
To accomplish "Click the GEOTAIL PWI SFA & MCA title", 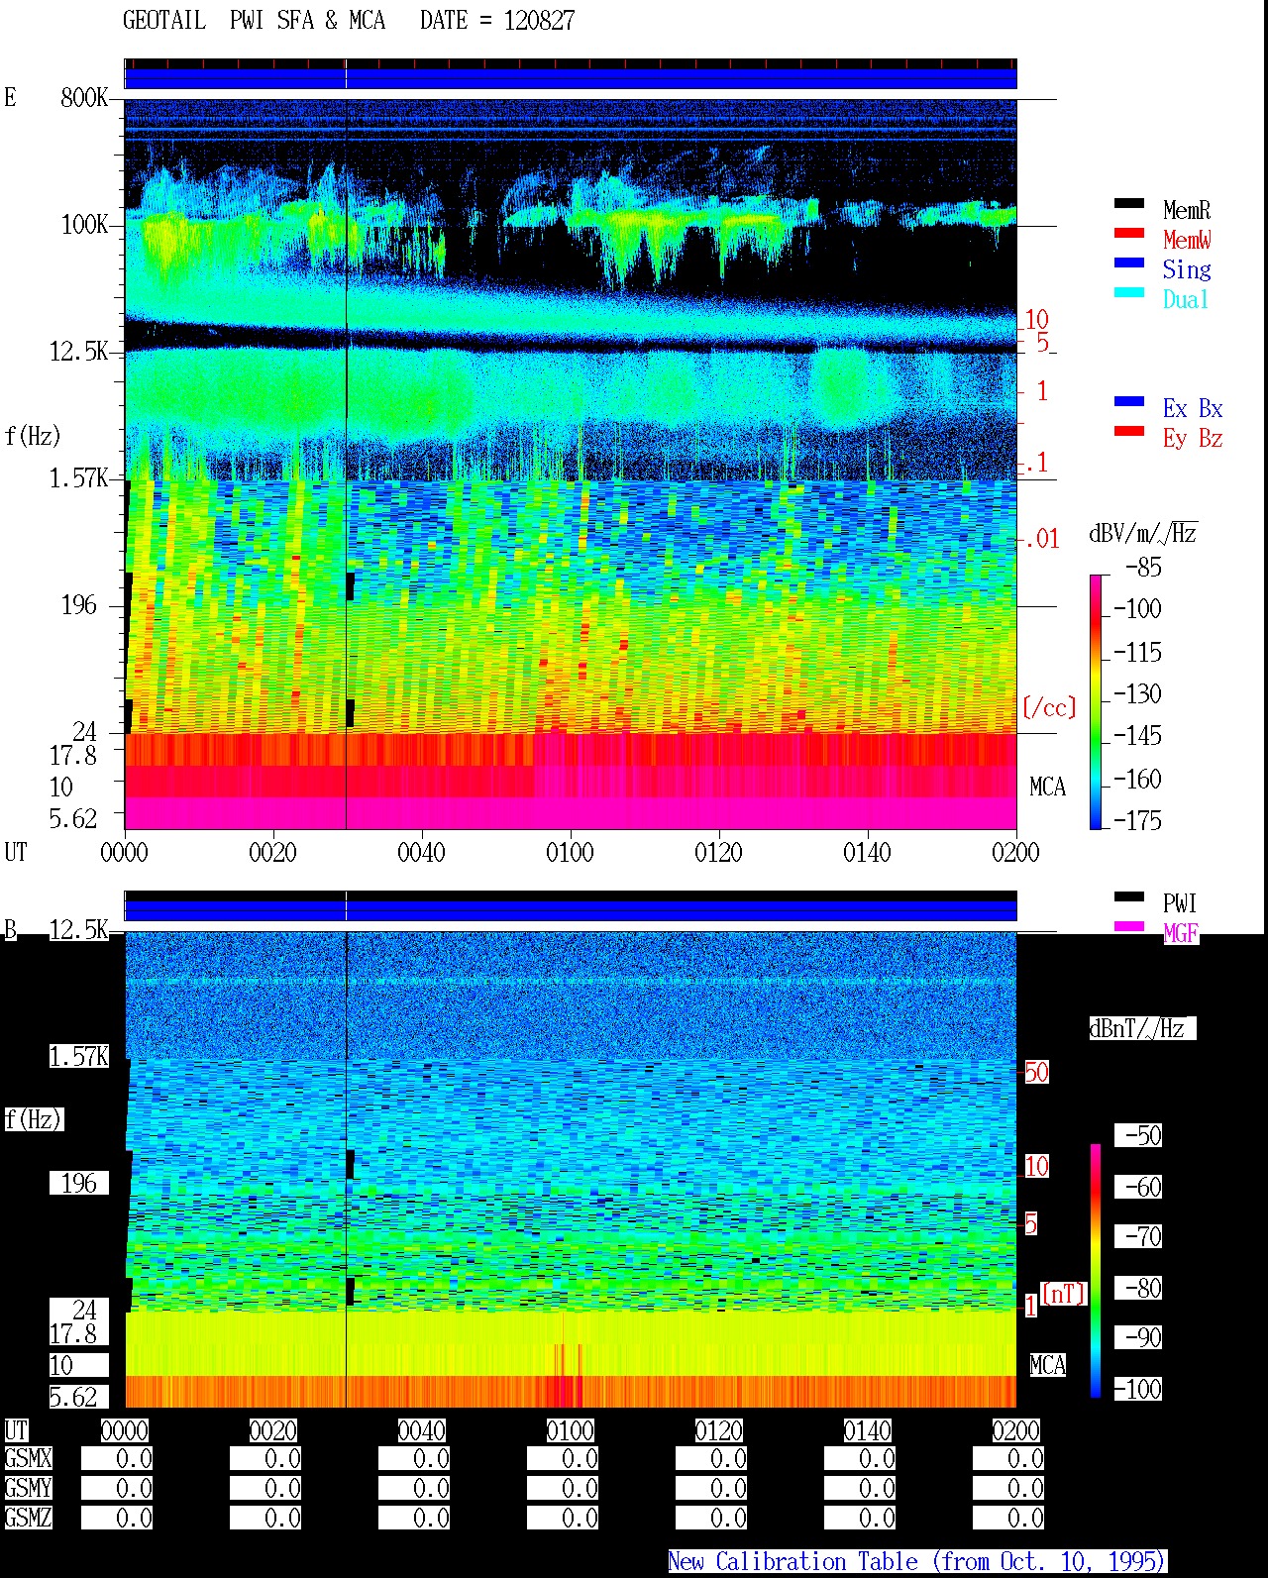I will point(255,21).
